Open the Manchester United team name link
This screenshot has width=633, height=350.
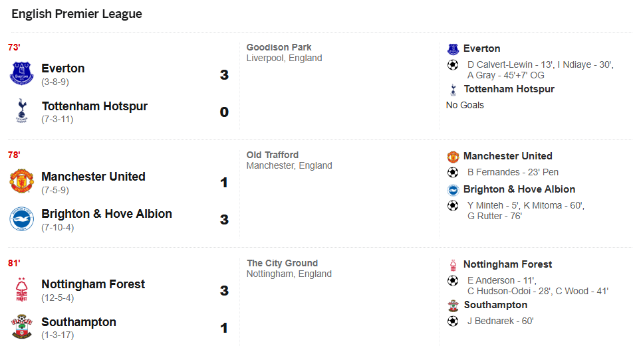point(93,177)
